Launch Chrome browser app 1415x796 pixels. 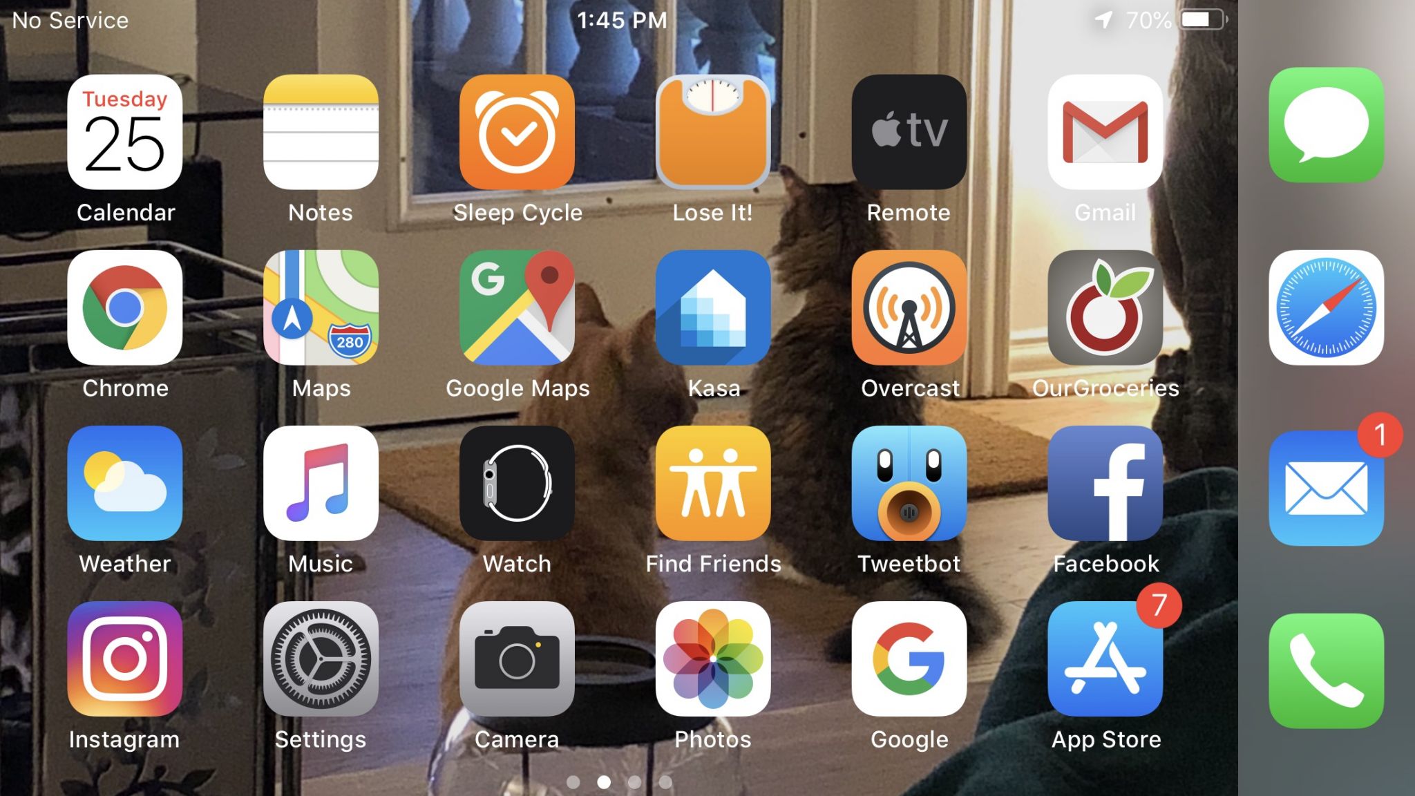point(124,307)
